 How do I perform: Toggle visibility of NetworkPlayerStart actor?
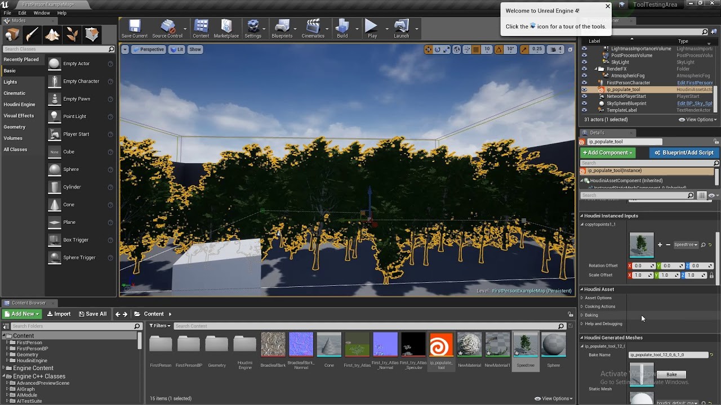tap(584, 96)
